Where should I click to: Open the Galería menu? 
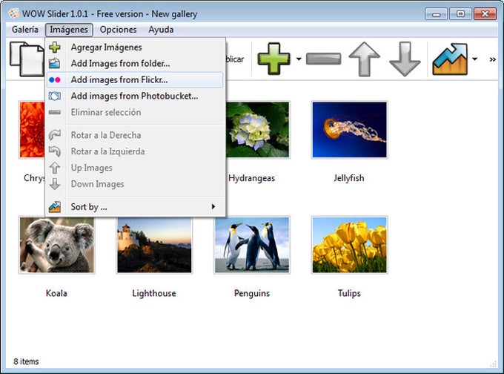pyautogui.click(x=25, y=30)
